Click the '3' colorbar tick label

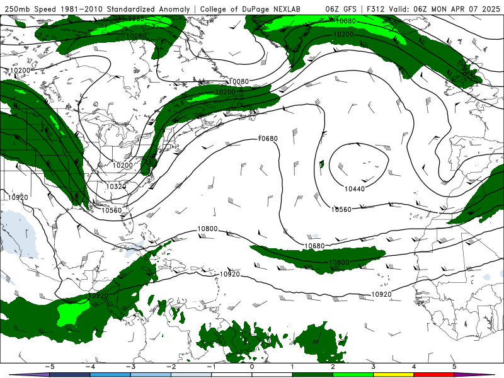coord(374,367)
